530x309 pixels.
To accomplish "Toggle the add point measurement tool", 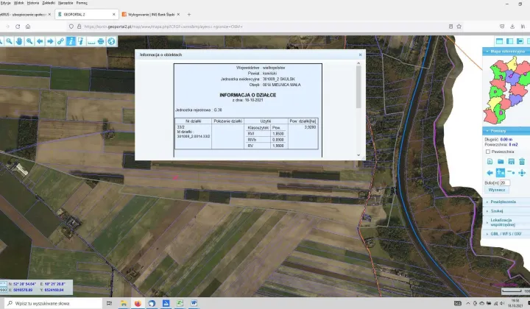I will (501, 173).
